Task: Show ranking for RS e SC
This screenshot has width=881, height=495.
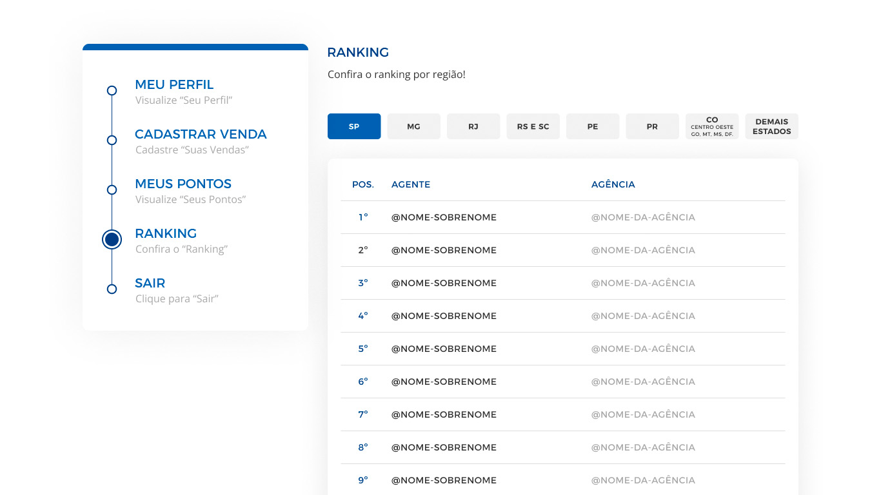Action: 533,126
